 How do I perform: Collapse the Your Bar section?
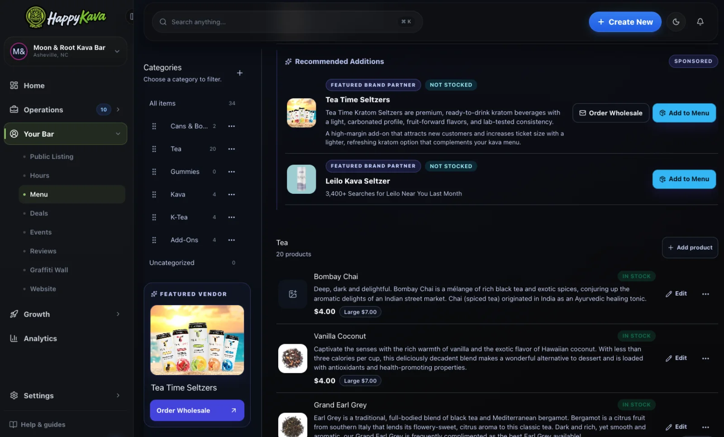pyautogui.click(x=66, y=134)
